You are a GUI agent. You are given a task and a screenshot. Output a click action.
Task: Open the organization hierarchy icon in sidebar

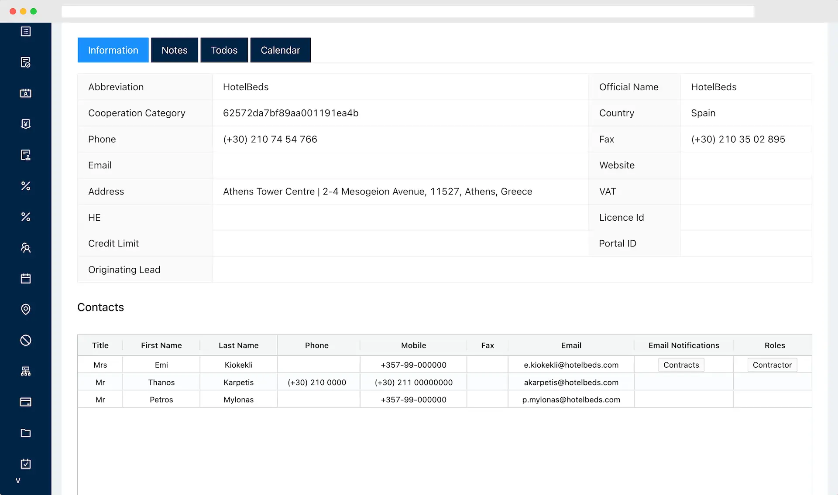click(26, 371)
